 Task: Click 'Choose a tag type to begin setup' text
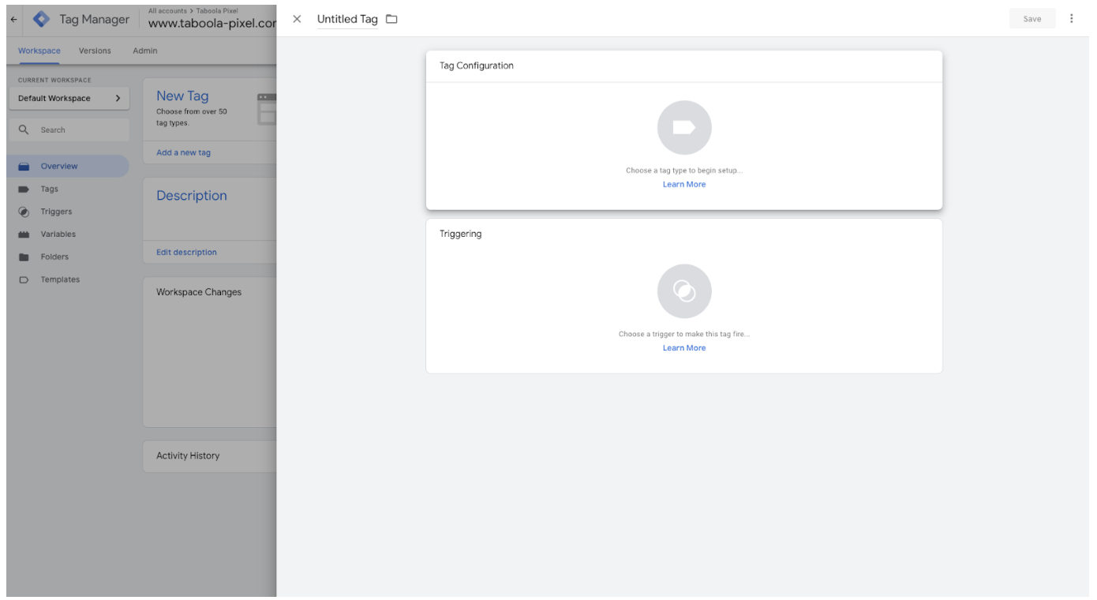tap(684, 171)
